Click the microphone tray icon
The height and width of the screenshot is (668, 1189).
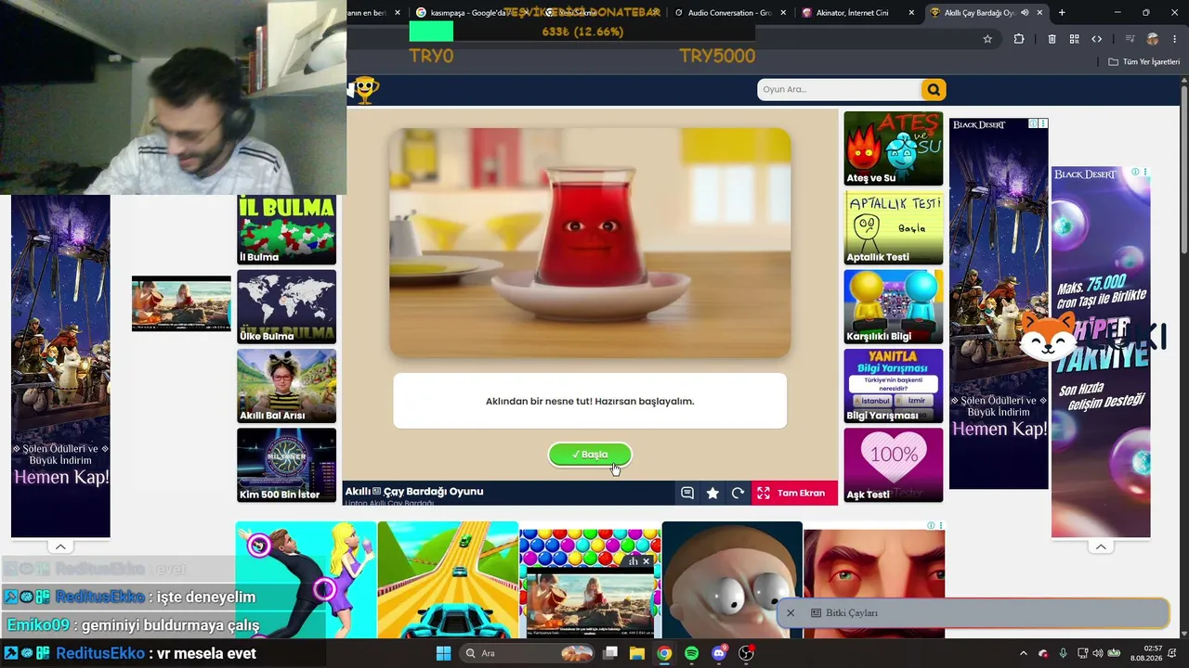pyautogui.click(x=1063, y=653)
